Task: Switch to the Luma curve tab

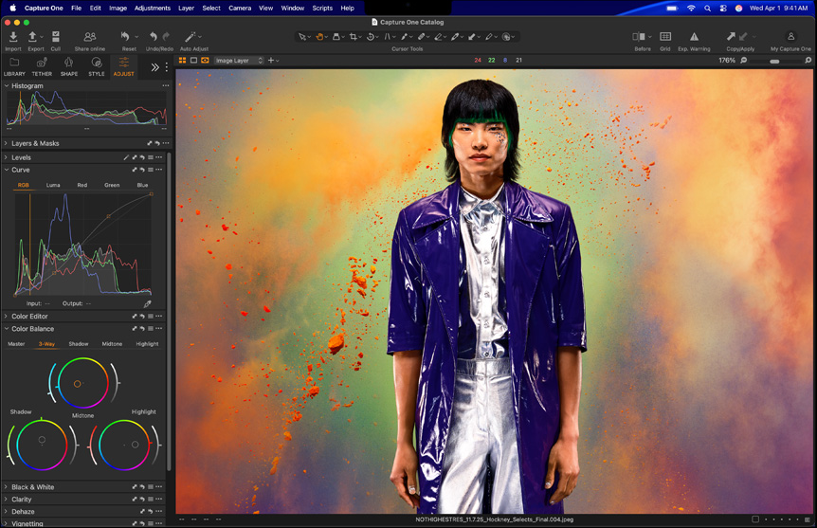Action: tap(53, 185)
